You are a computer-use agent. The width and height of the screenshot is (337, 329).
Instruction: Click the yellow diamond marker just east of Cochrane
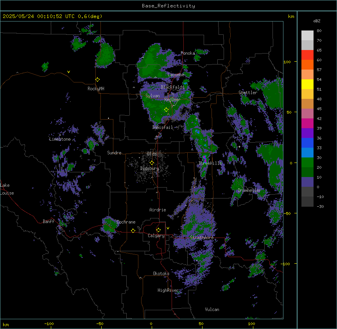point(133,231)
